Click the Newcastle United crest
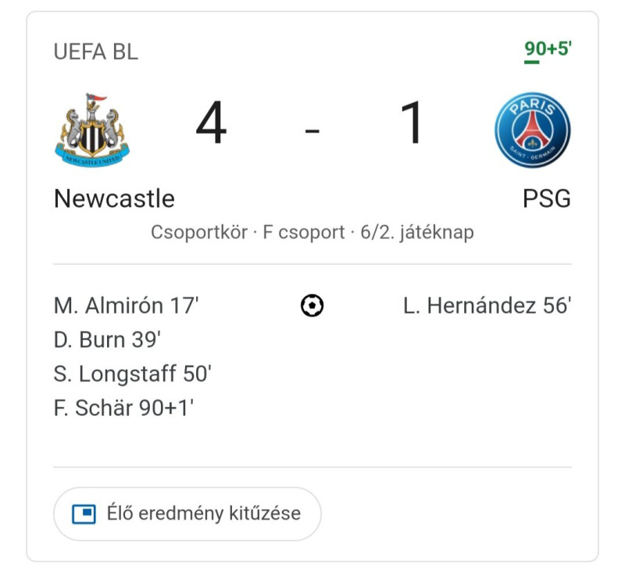 pos(92,130)
